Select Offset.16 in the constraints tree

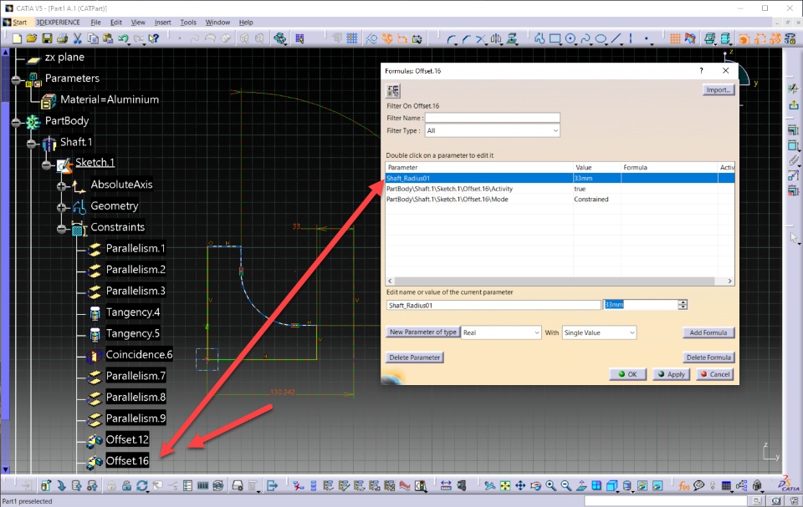[127, 461]
